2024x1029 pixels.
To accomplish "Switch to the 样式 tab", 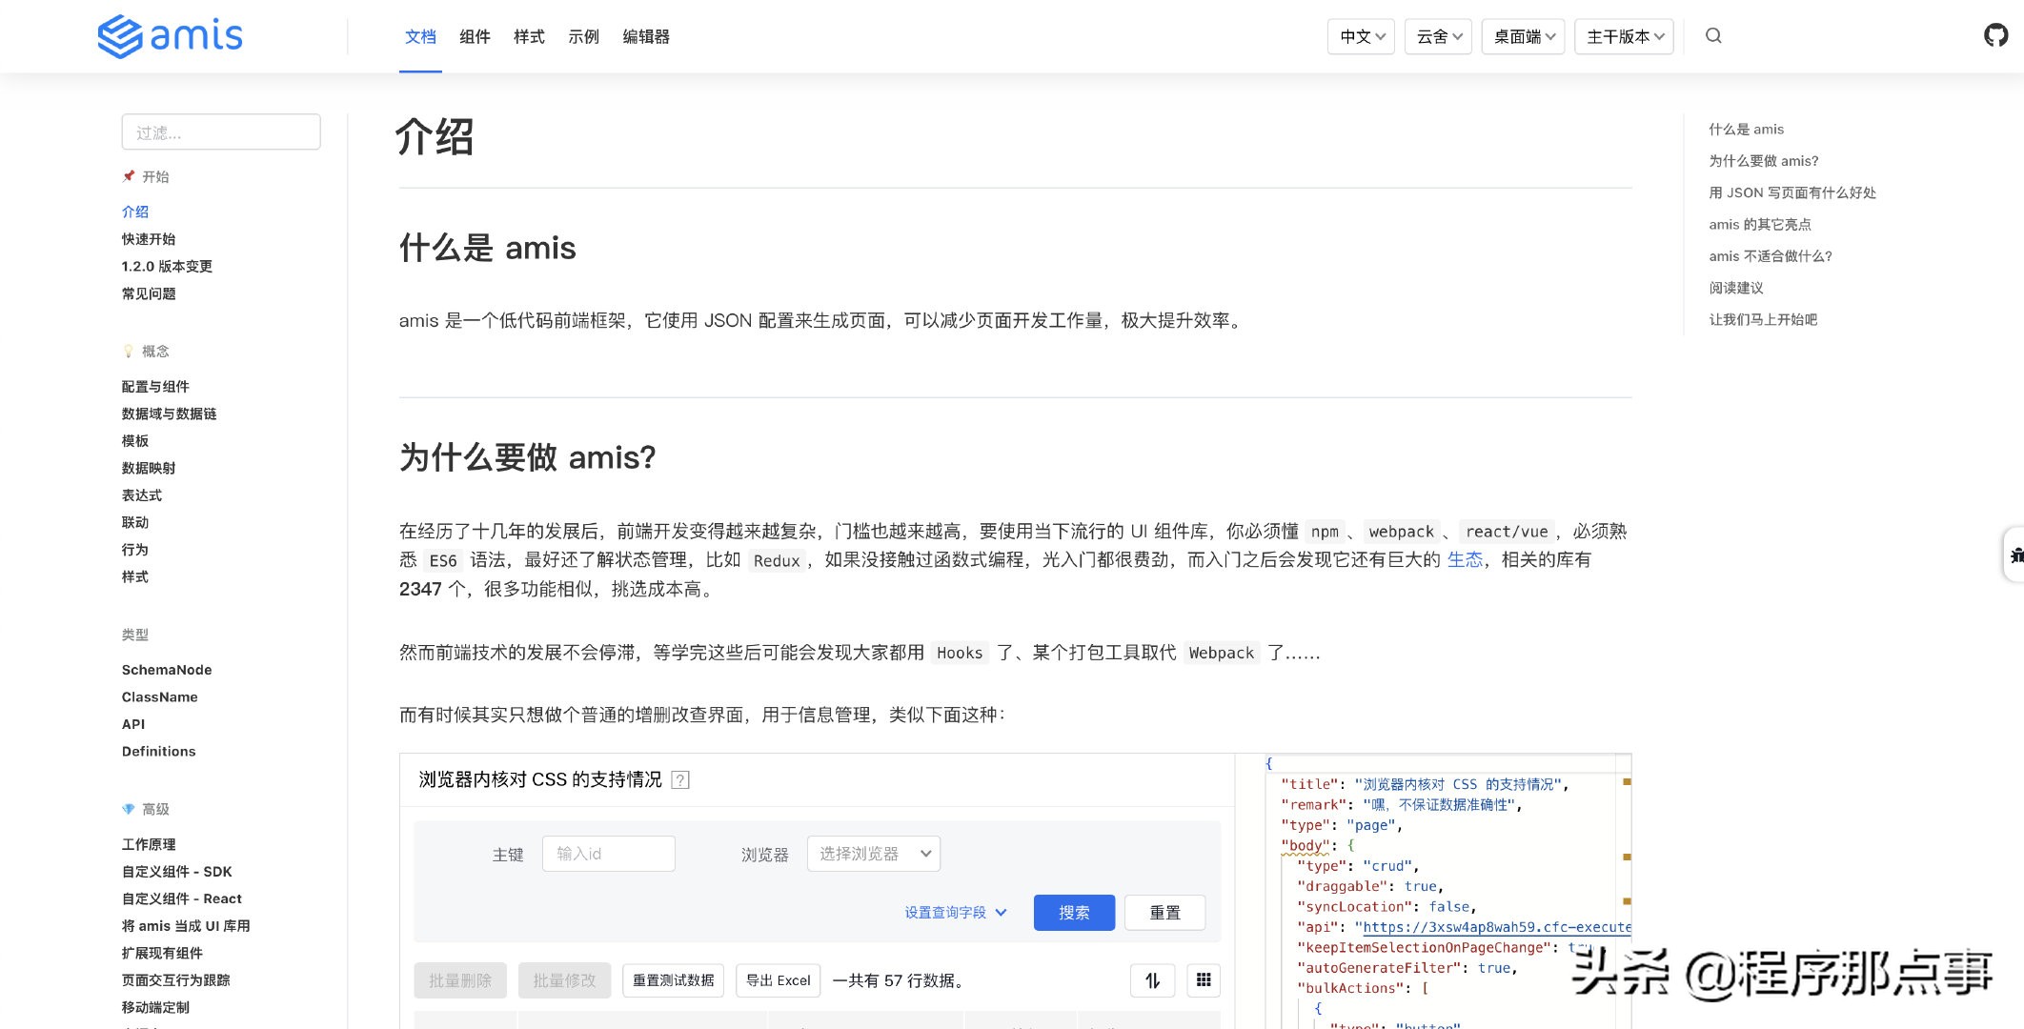I will click(529, 37).
